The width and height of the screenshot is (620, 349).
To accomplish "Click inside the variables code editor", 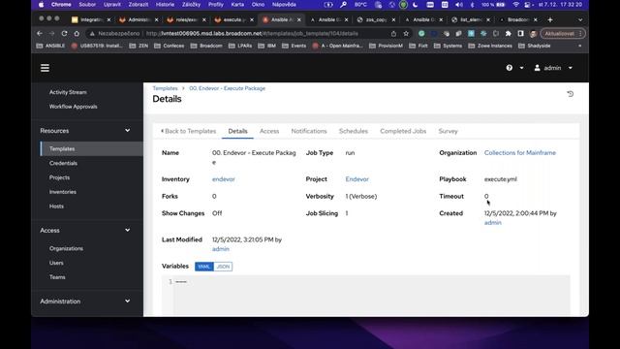I will point(366,295).
